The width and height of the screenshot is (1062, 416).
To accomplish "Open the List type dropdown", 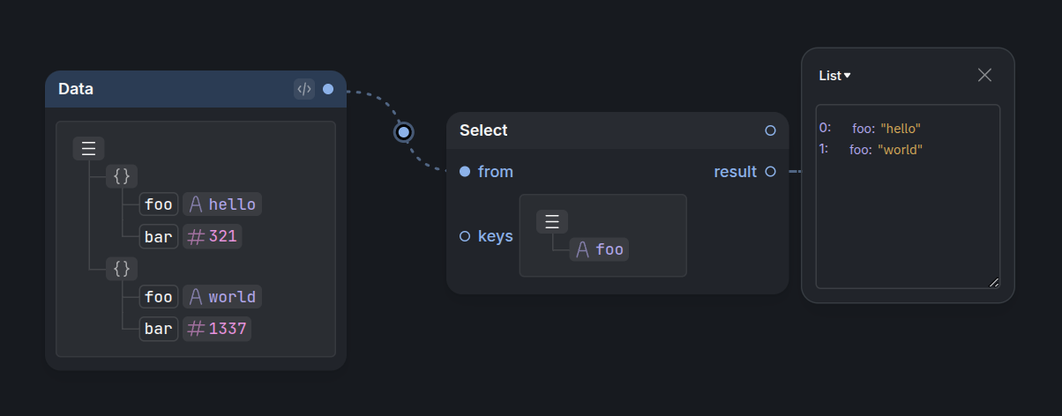I will (x=834, y=76).
